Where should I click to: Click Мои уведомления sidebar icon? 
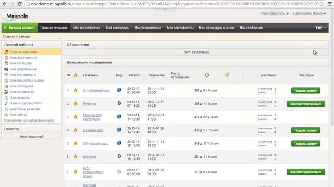pyautogui.click(x=6, y=69)
